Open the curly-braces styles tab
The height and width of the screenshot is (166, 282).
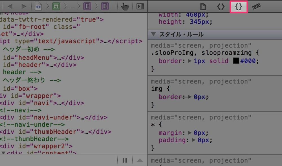click(239, 7)
